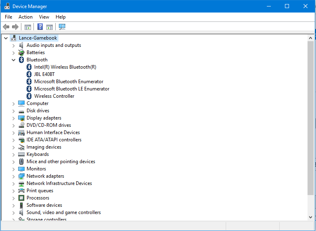Expand the Batteries category arrow
The width and height of the screenshot is (316, 231).
[14, 53]
